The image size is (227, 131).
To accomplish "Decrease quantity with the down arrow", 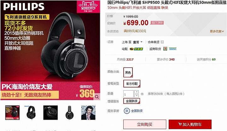I will pos(137,96).
